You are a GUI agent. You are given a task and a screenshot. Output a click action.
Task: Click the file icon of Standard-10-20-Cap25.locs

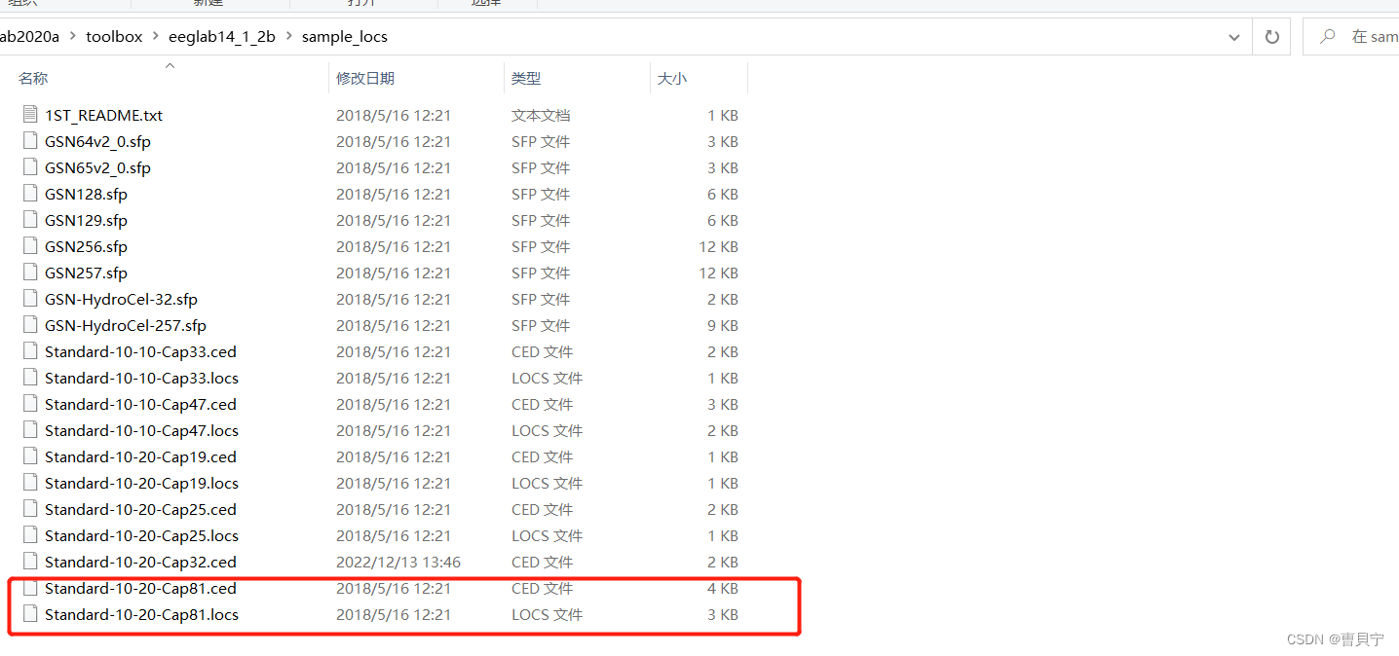click(29, 535)
